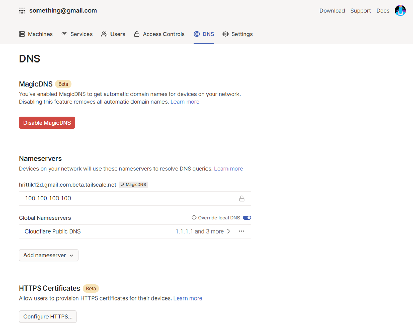Open Learn more under Nameservers
The height and width of the screenshot is (328, 413).
click(x=228, y=169)
